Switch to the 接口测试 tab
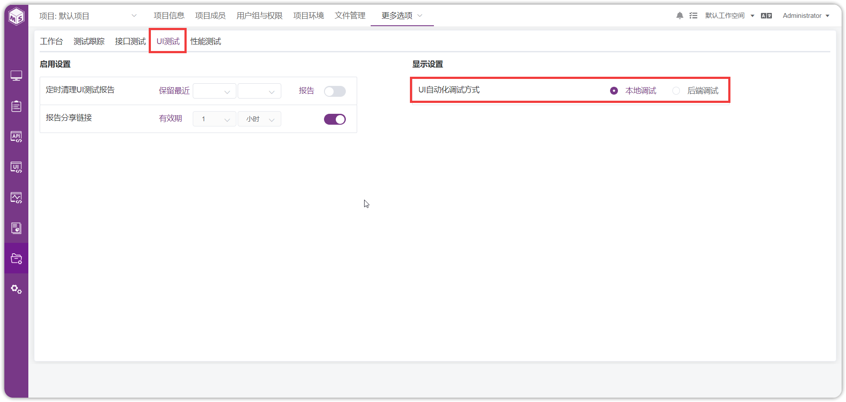 click(130, 41)
